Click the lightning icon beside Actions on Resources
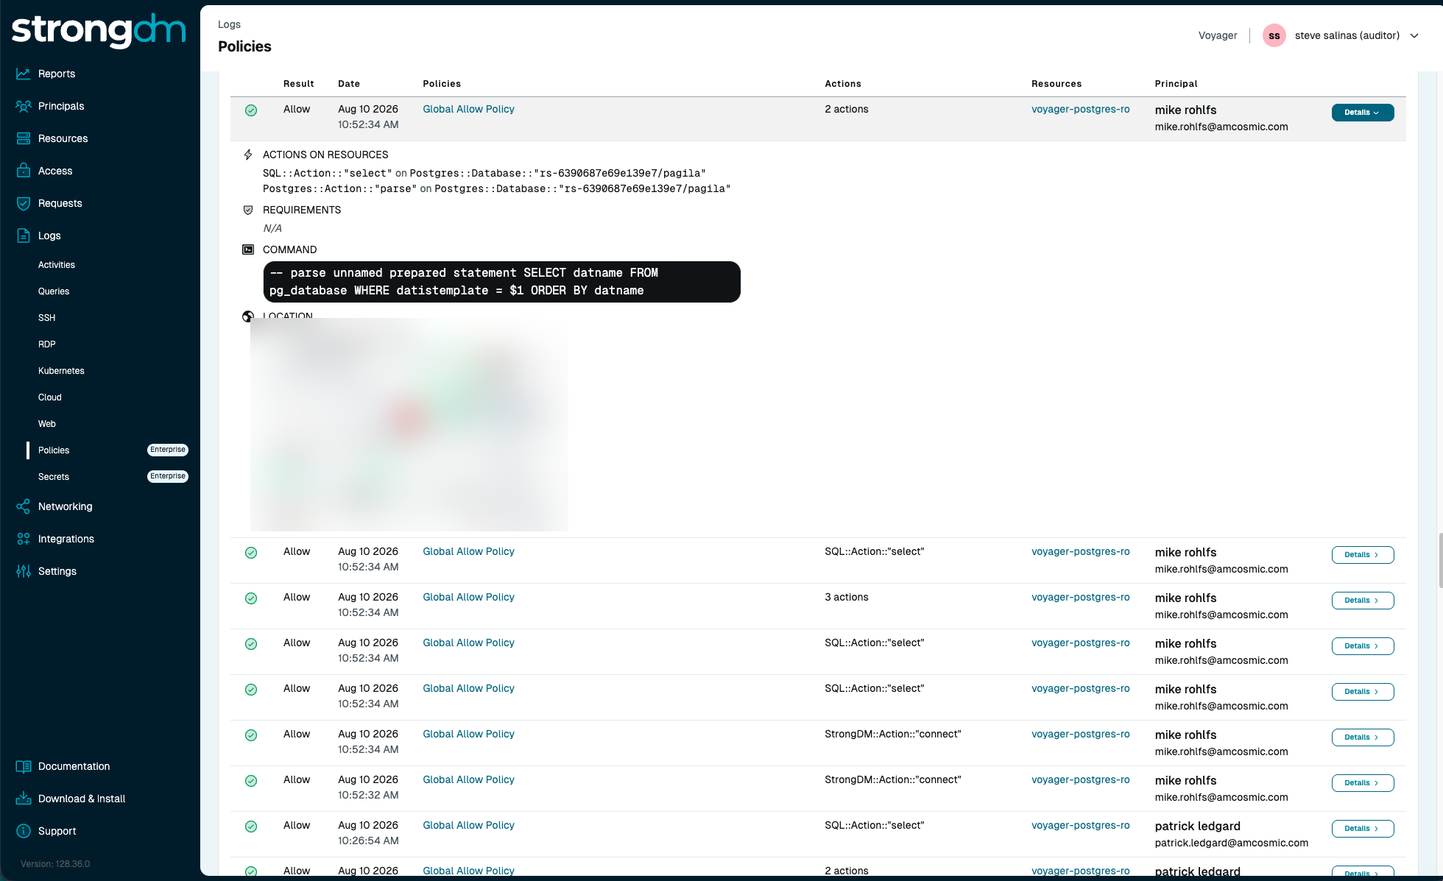Viewport: 1443px width, 881px height. [248, 155]
